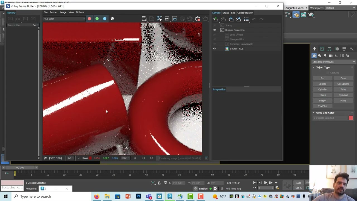Toggle Stamp layer visibility
Screen dimensions: 357x201
pos(214,25)
